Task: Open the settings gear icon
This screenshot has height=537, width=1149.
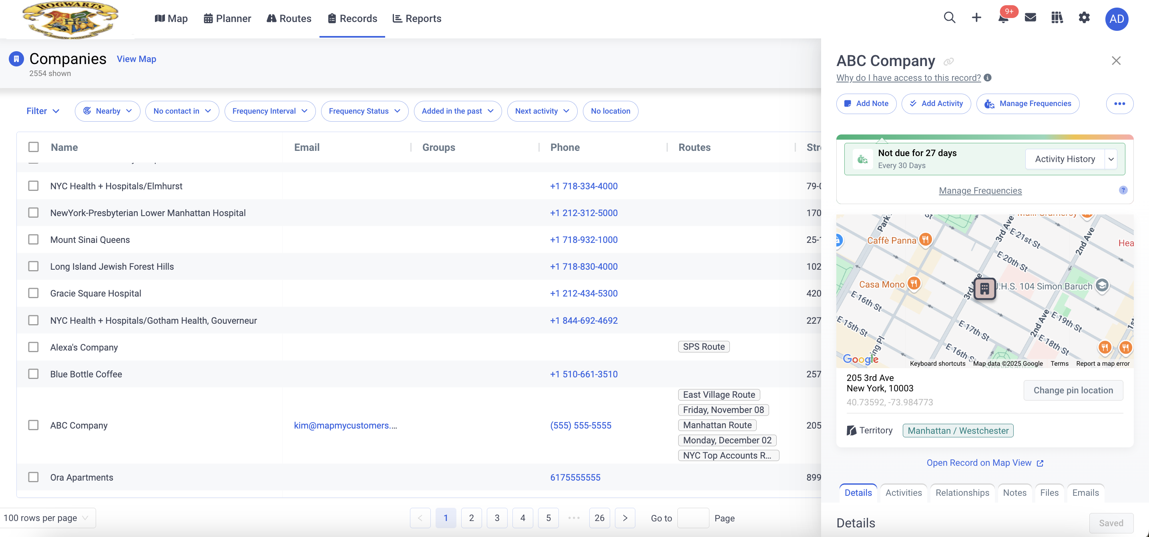Action: 1084,18
